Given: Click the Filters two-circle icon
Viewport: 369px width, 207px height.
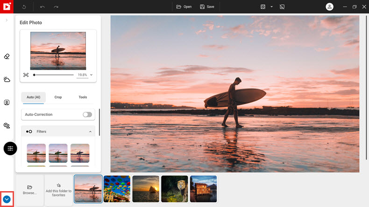Looking at the screenshot, I should pyautogui.click(x=29, y=132).
